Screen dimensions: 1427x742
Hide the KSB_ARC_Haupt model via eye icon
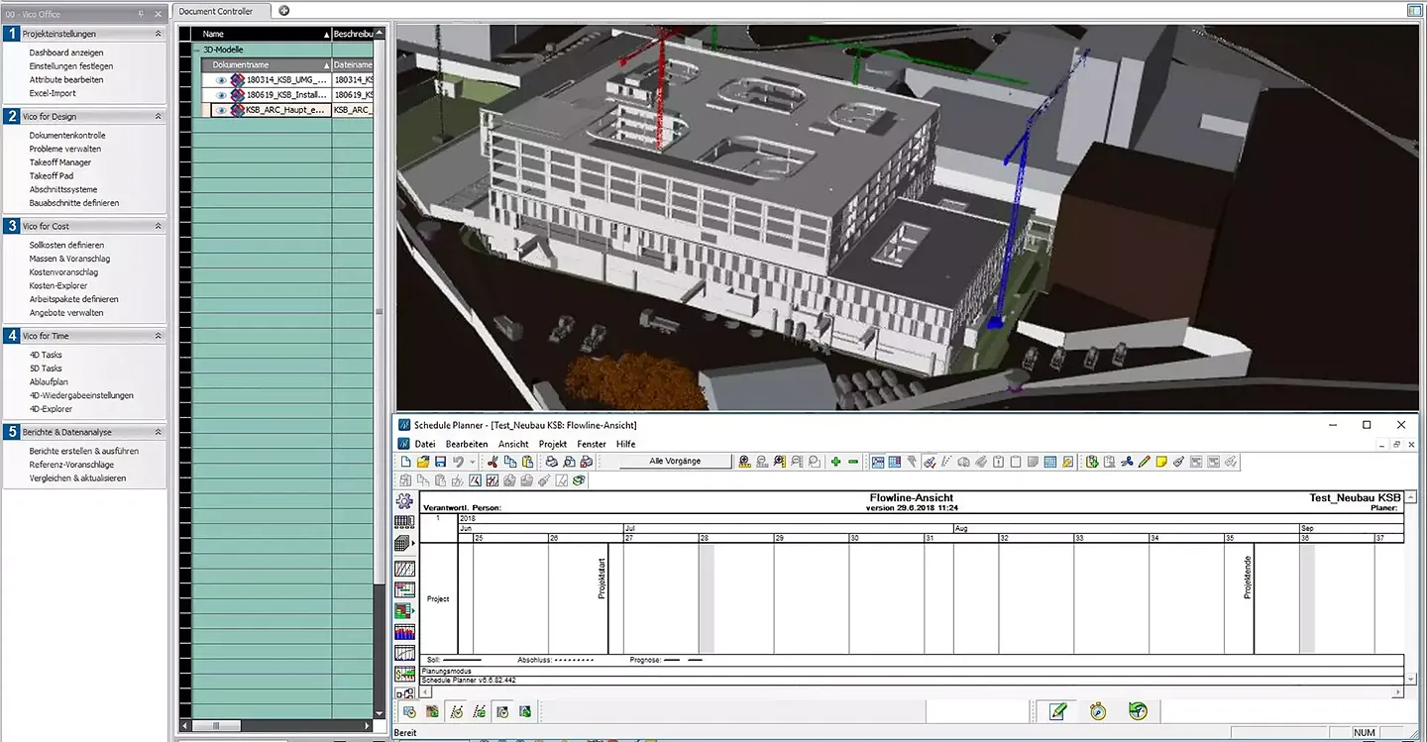(221, 110)
